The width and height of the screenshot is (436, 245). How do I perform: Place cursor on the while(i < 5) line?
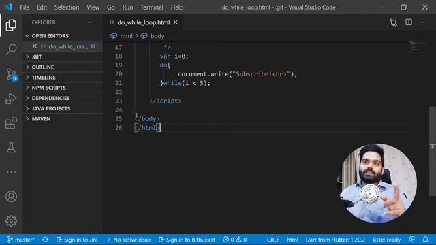[x=185, y=83]
